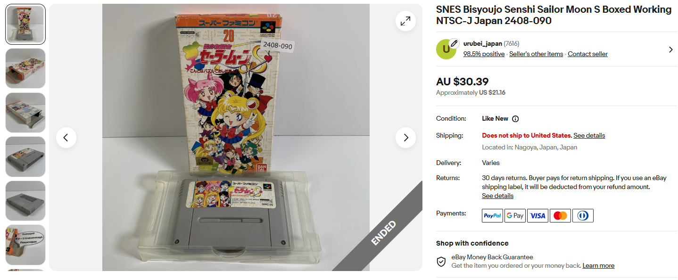Click the edit pencil on seller avatar

[x=454, y=43]
